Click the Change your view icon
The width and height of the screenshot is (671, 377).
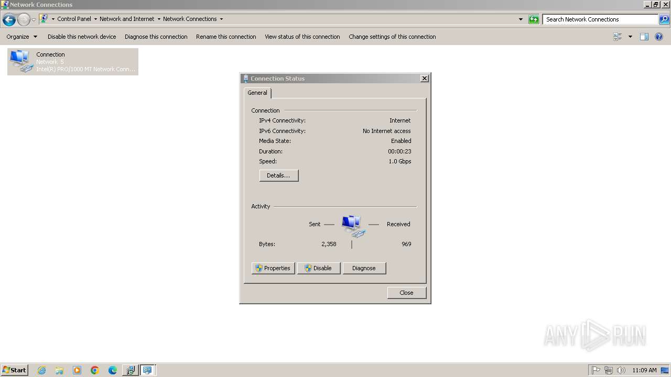point(618,37)
